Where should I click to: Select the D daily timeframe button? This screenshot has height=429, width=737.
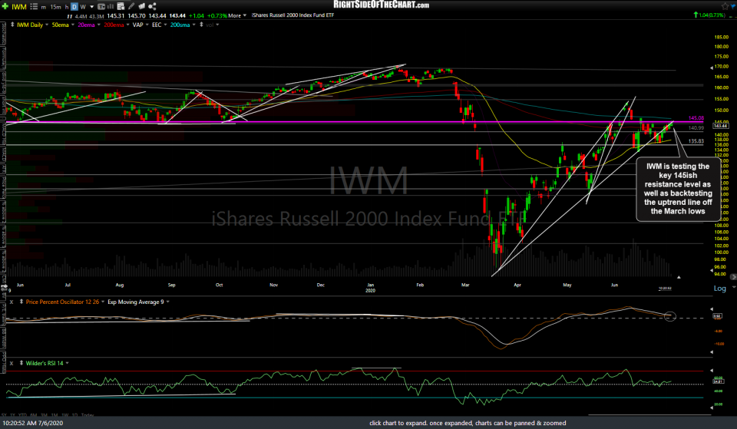74,7
